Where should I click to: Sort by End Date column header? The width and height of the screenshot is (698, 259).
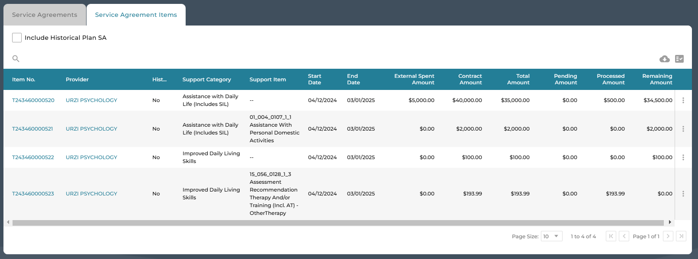[x=354, y=79]
